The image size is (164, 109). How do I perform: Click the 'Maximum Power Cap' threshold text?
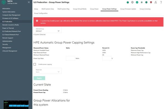coord(137,50)
